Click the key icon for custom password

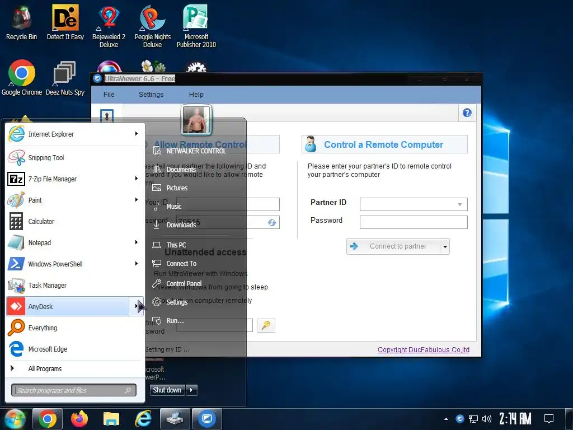point(266,325)
